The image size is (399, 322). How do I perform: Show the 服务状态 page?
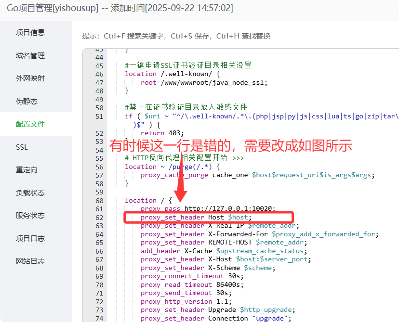coord(30,216)
